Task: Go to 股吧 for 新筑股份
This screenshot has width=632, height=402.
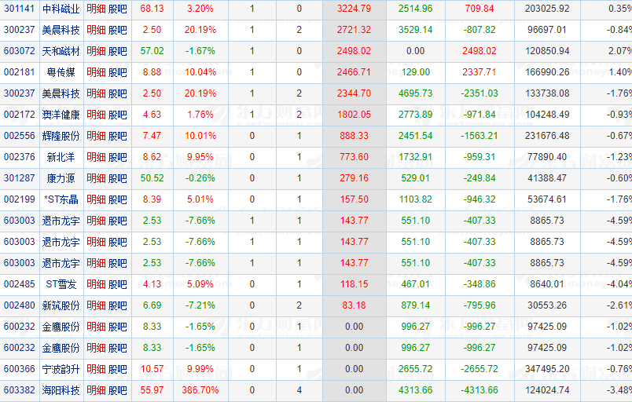Action: pos(118,306)
